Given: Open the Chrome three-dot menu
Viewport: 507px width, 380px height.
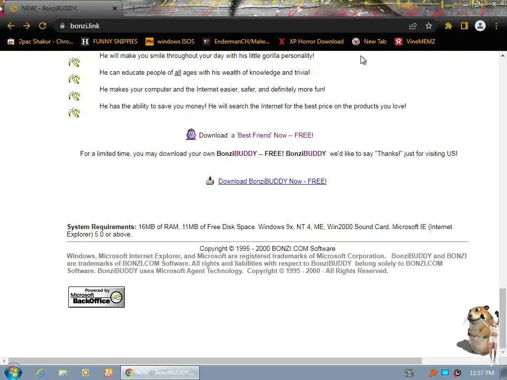Looking at the screenshot, I should (496, 26).
